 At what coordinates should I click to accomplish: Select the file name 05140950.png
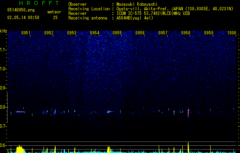point(21,10)
